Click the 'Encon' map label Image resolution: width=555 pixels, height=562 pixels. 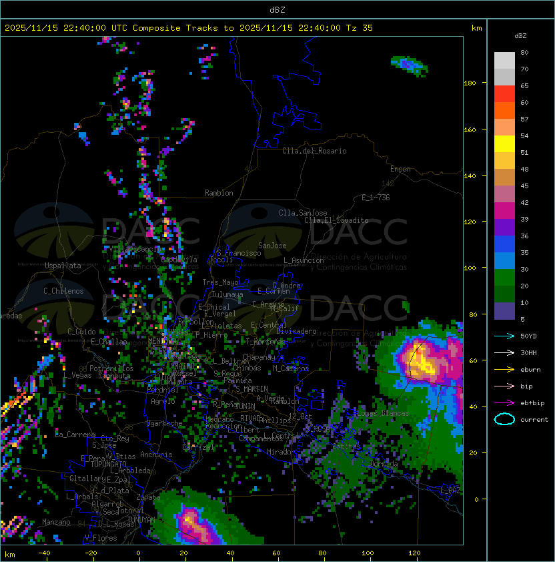pyautogui.click(x=400, y=169)
